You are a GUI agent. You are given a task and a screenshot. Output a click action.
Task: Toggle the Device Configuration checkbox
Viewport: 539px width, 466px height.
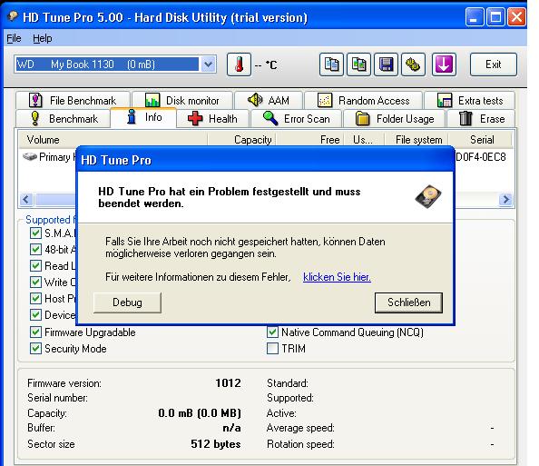[x=35, y=315]
